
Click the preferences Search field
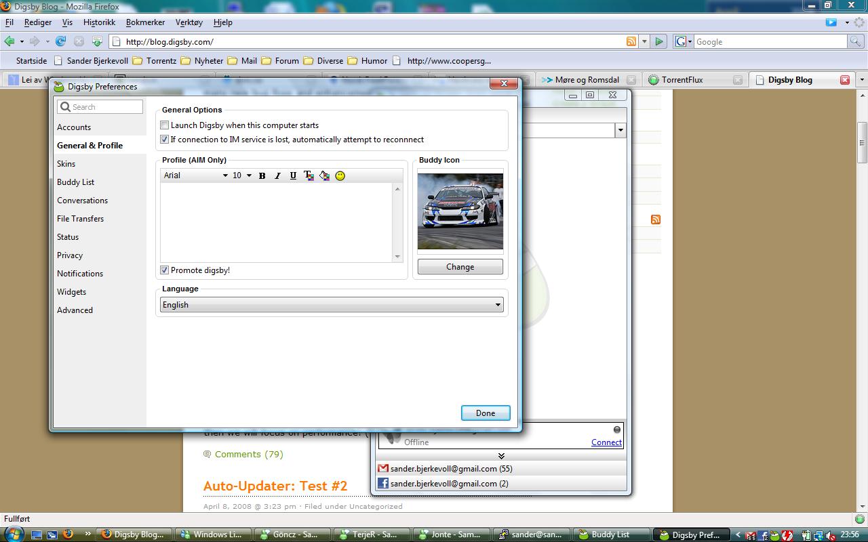point(100,107)
